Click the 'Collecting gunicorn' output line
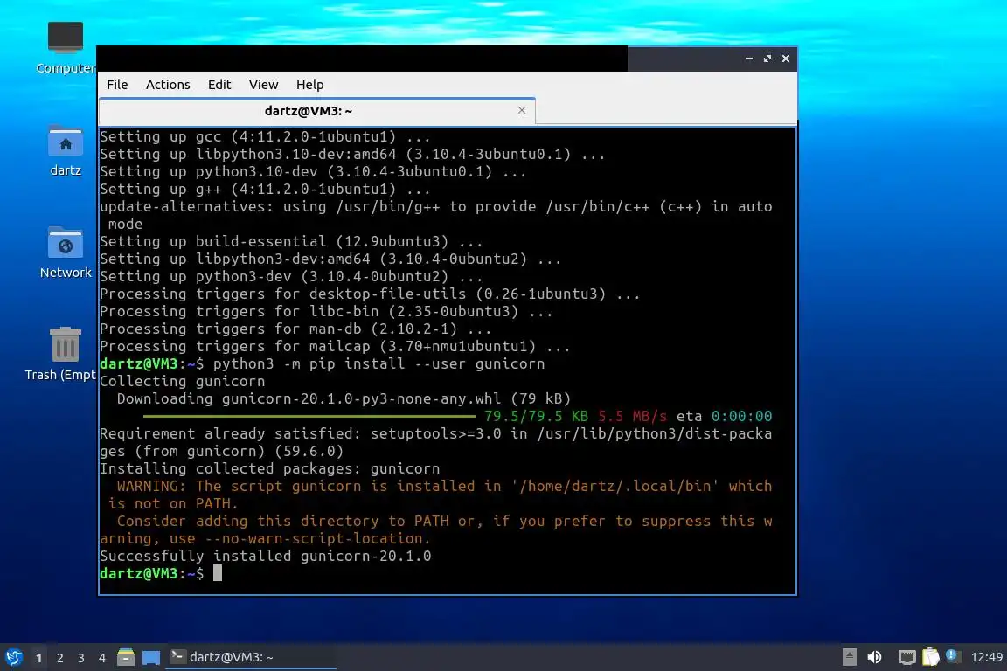 (x=183, y=382)
